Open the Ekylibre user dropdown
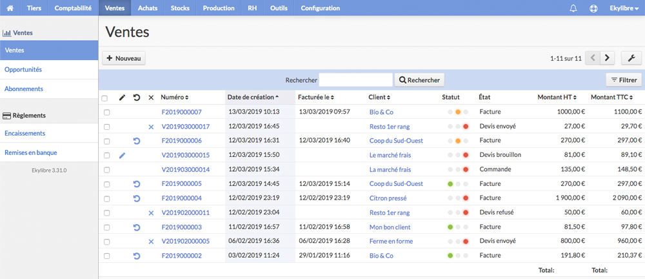This screenshot has height=279, width=645. (x=624, y=8)
